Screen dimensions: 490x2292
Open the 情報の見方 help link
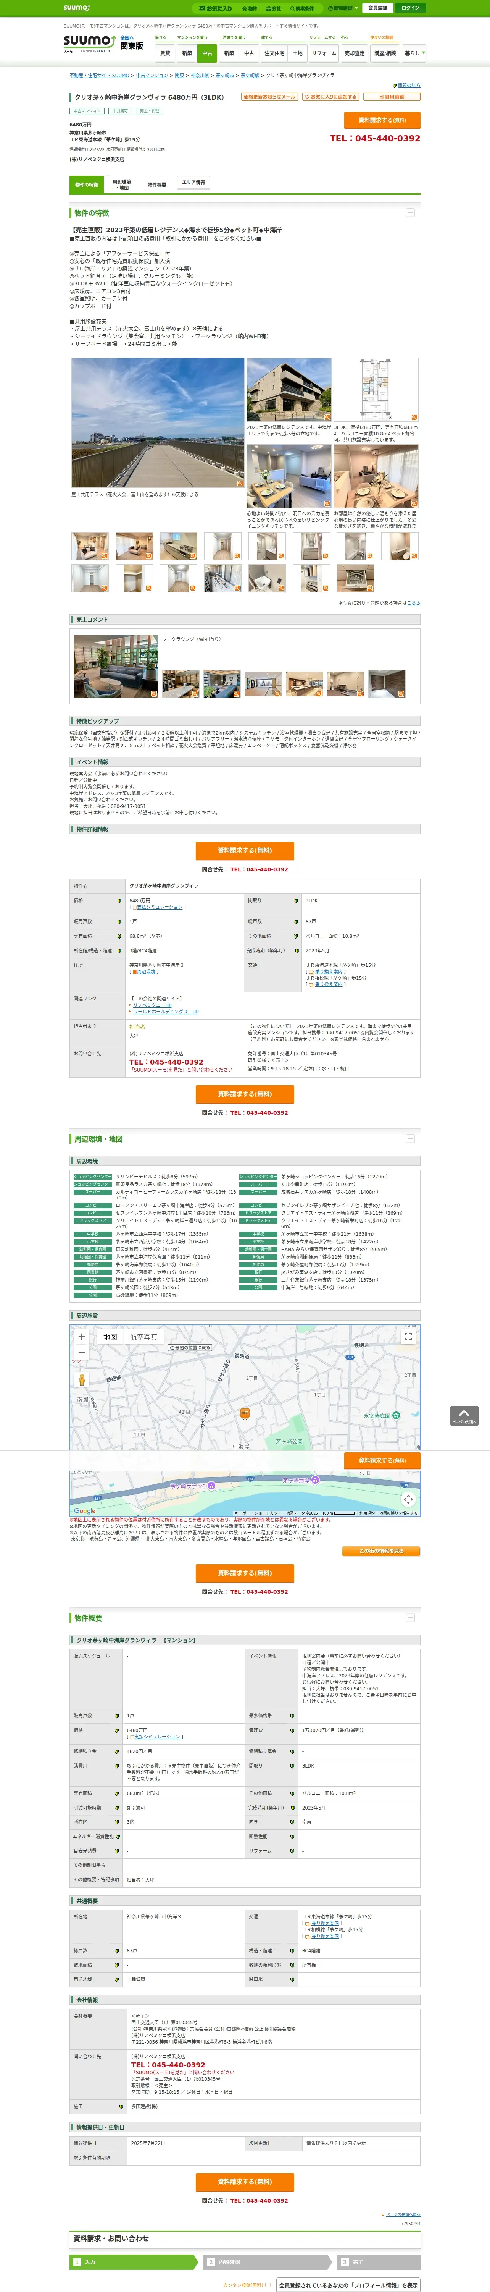coord(408,86)
